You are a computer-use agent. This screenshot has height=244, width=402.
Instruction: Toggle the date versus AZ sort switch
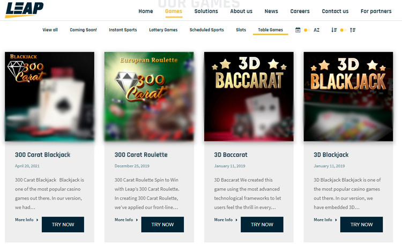[307, 30]
